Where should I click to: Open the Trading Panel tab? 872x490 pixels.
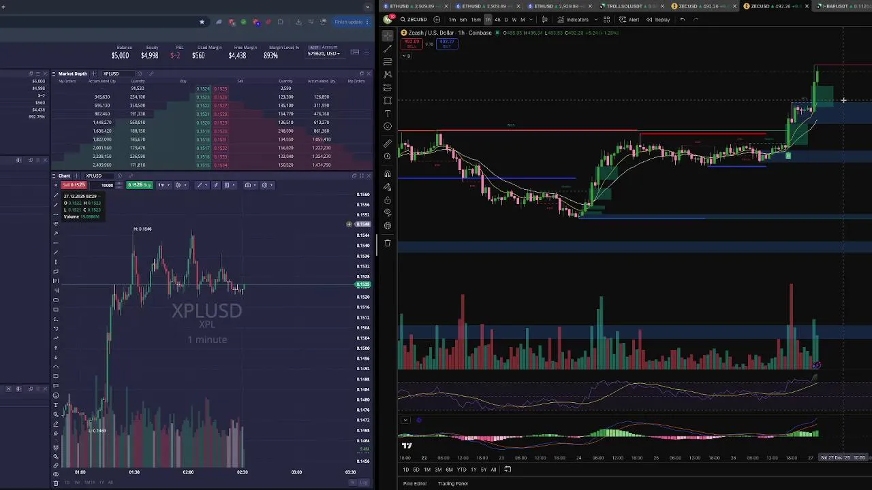[x=452, y=483]
